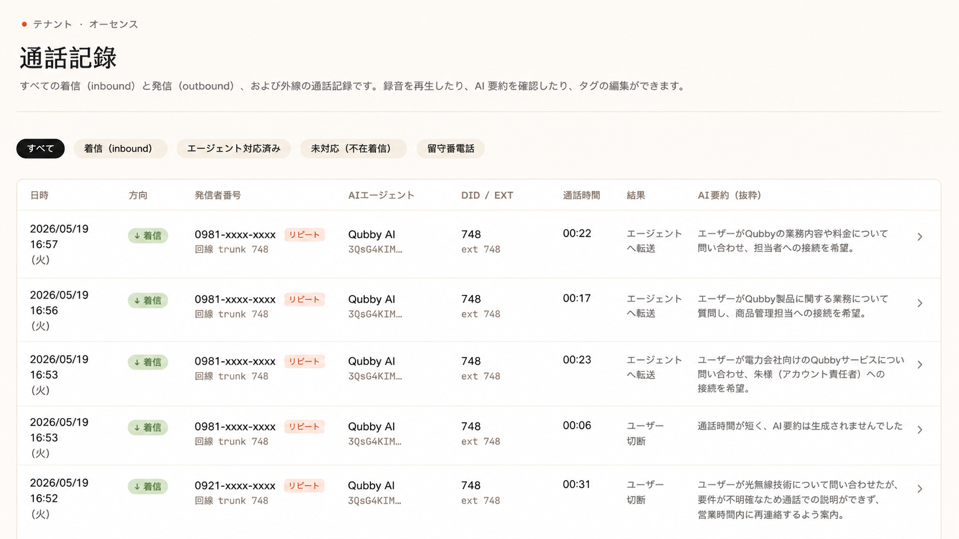Click リピート tag in 16:56 row

tap(305, 300)
